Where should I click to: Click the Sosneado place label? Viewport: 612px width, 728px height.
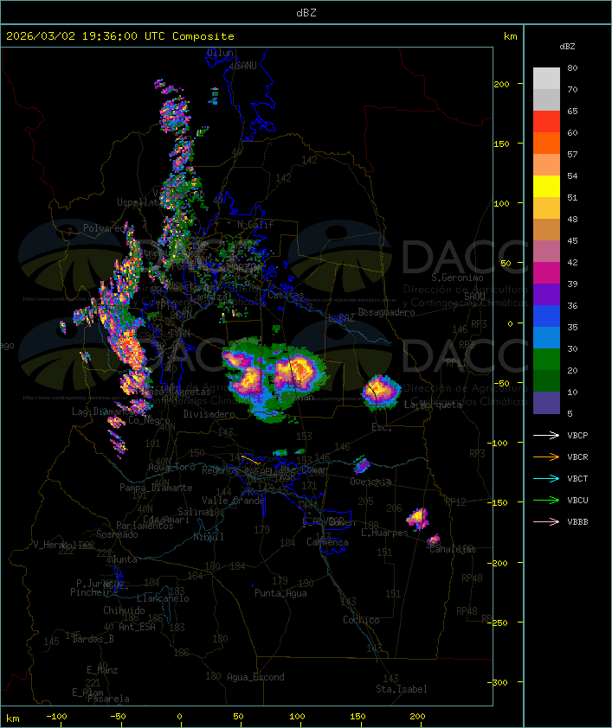pyautogui.click(x=117, y=534)
